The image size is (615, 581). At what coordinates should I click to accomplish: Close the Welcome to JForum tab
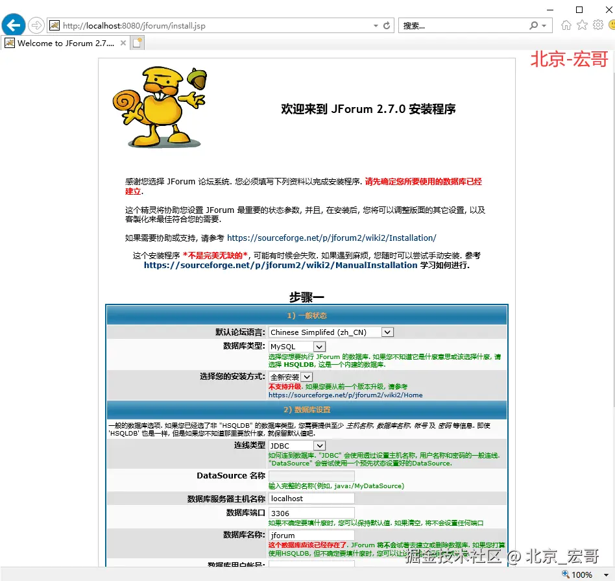click(x=123, y=43)
